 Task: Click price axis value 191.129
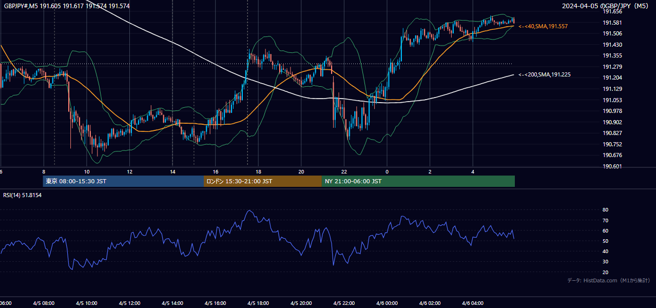612,89
